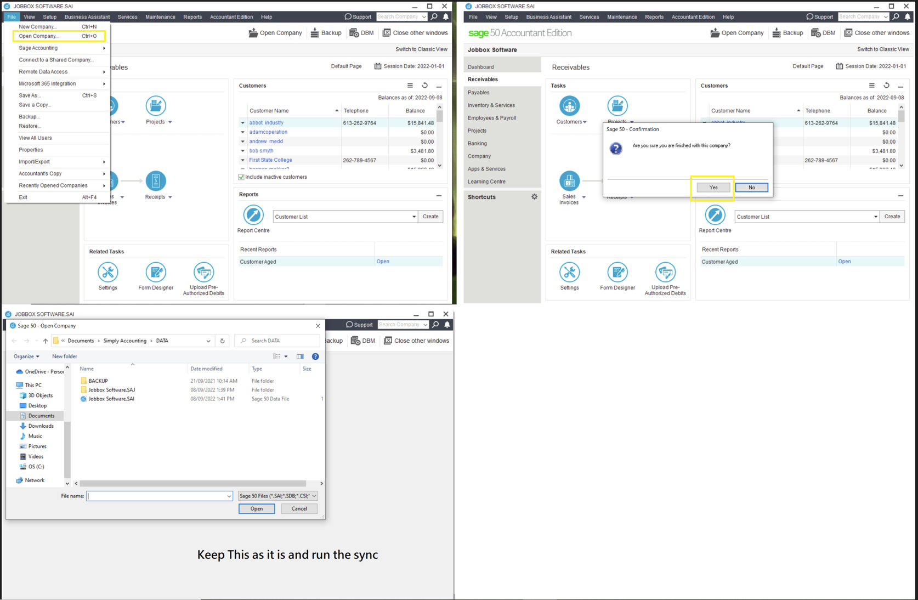This screenshot has width=918, height=600.
Task: Click the Session Date calendar icon, top-right window
Action: pos(840,66)
